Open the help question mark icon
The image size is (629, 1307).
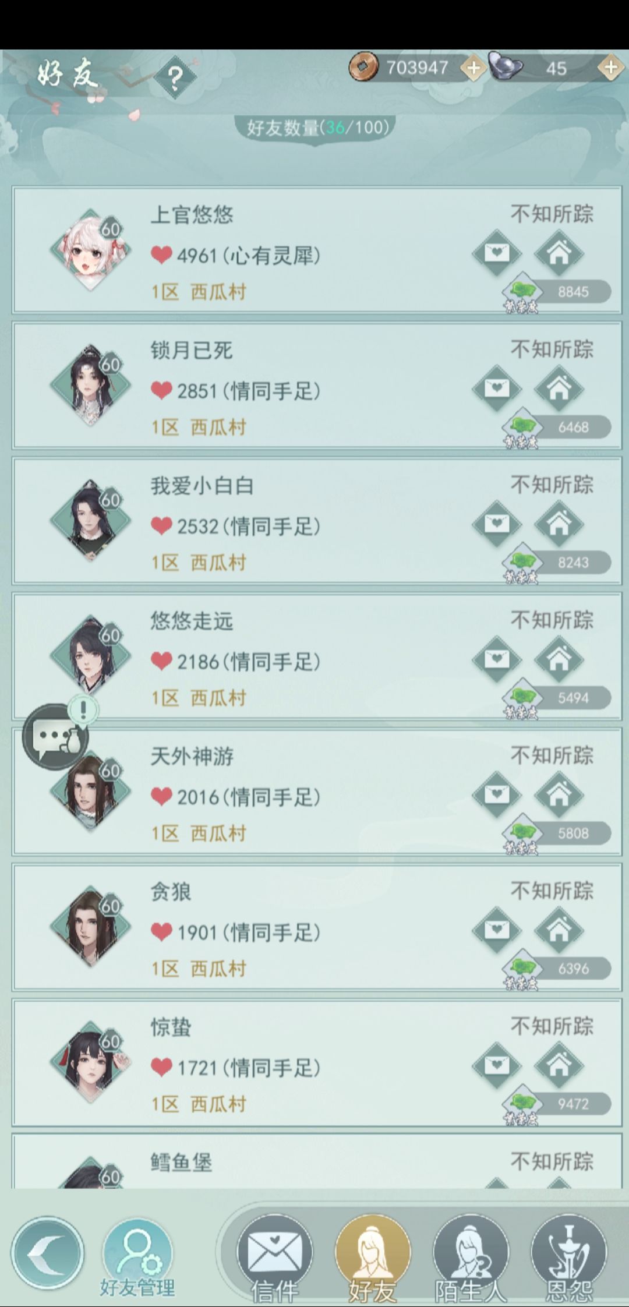pyautogui.click(x=175, y=77)
